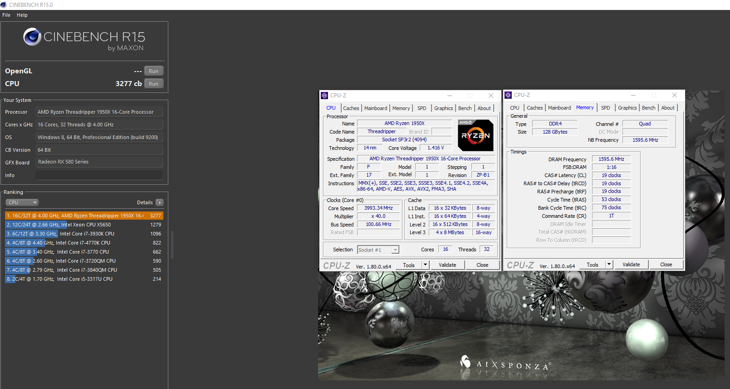The height and width of the screenshot is (389, 730).
Task: Run the OpenGL benchmark
Action: click(x=154, y=71)
